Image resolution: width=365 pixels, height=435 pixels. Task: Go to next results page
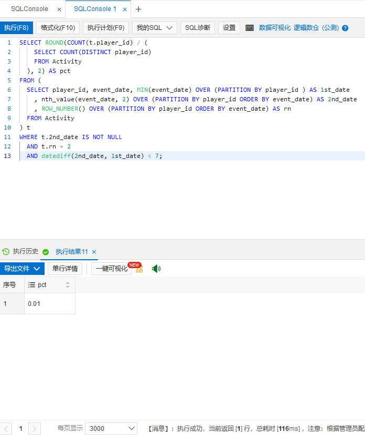point(35,429)
